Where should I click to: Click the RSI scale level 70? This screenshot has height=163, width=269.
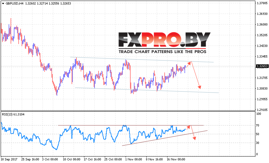coord(257,125)
